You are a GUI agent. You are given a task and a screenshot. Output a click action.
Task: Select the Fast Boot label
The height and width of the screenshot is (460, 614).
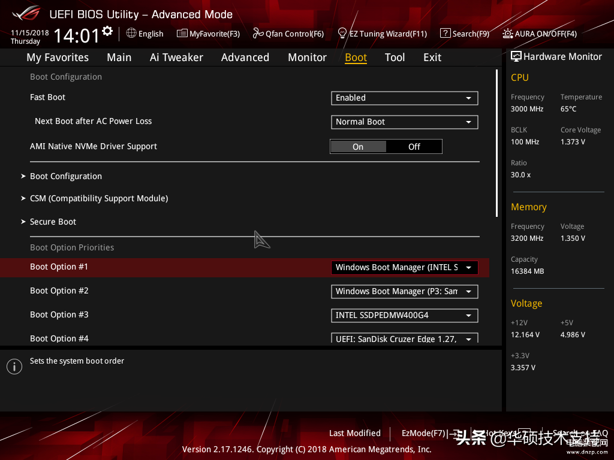(47, 98)
